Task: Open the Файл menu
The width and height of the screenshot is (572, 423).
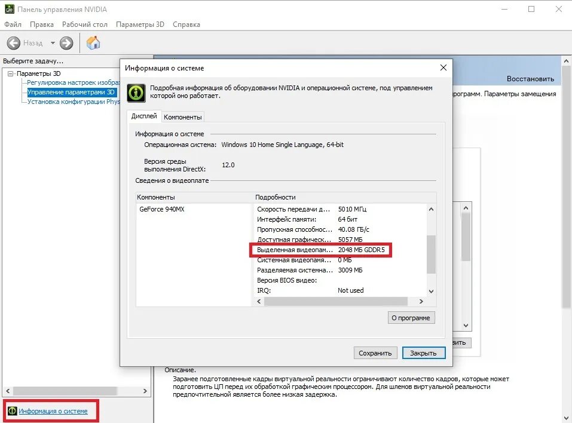Action: click(x=13, y=24)
